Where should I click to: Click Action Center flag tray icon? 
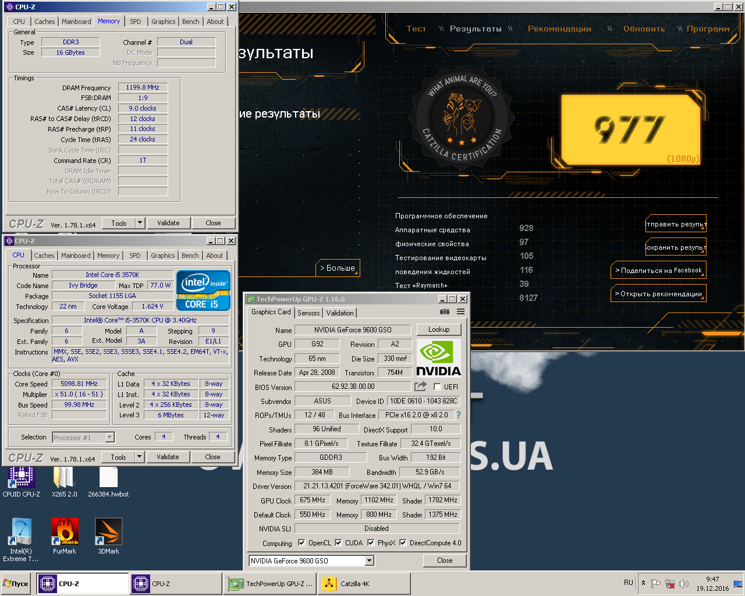click(656, 584)
